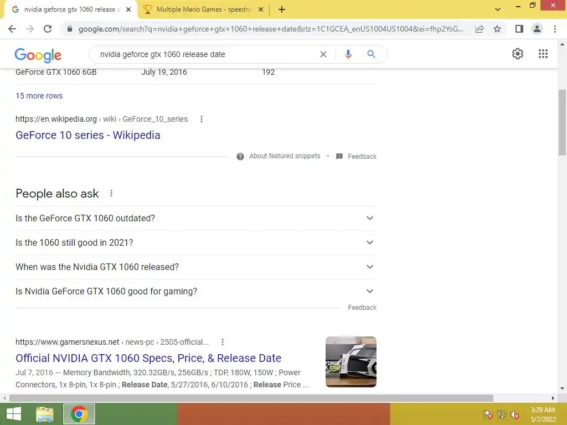This screenshot has width=567, height=425.
Task: Click the muted volume tray icon
Action: click(515, 414)
